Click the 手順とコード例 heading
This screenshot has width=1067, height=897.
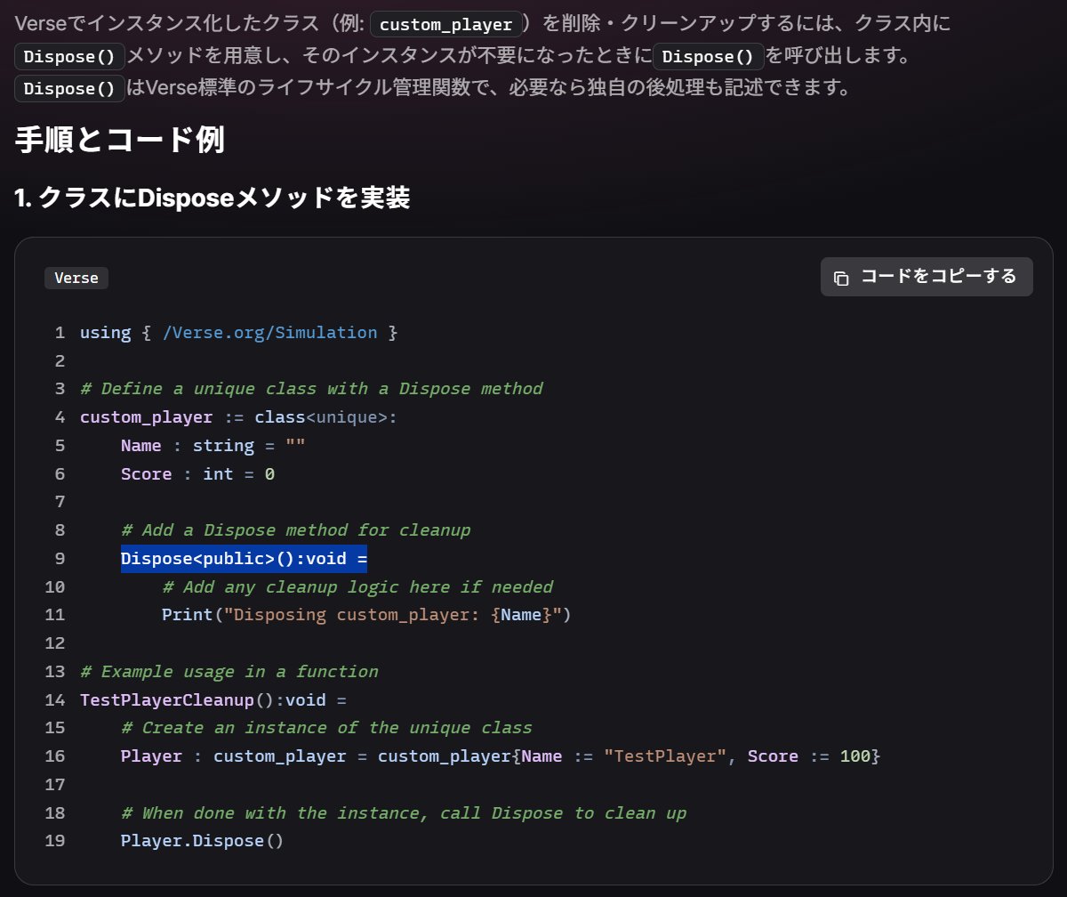pyautogui.click(x=119, y=140)
